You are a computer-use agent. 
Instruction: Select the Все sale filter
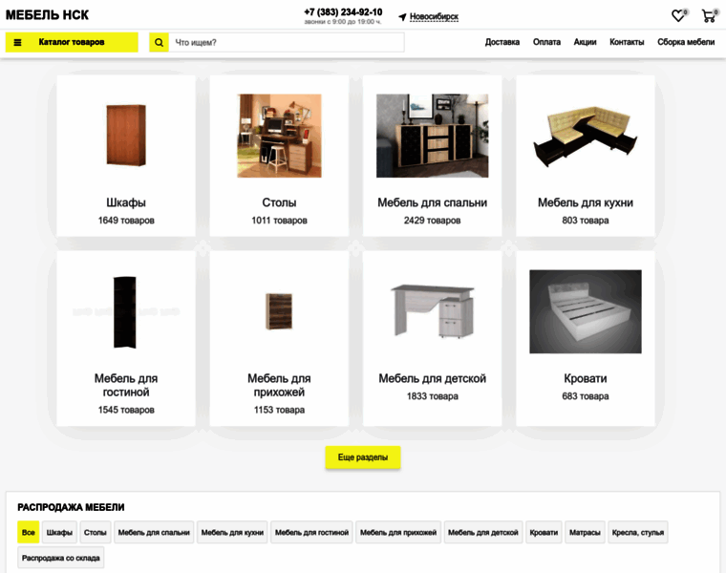(29, 532)
